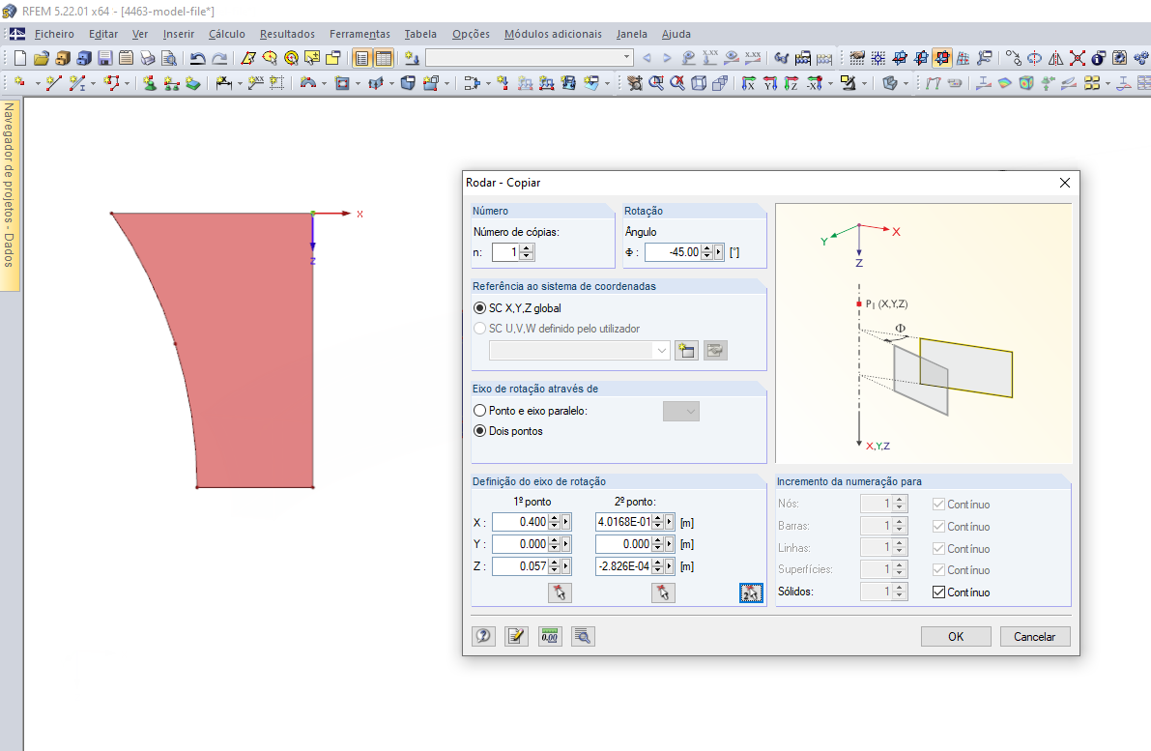
Task: Undo the last action
Action: 197,58
